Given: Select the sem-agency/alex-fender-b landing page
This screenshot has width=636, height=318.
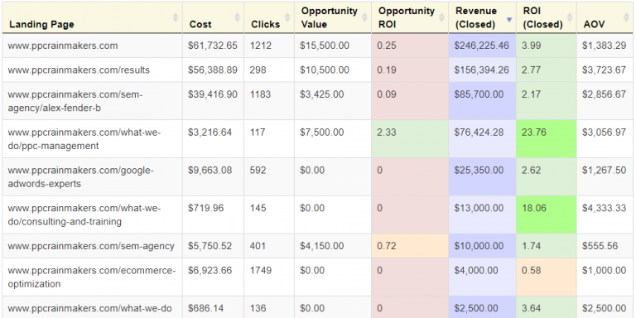Looking at the screenshot, I should coord(75,100).
